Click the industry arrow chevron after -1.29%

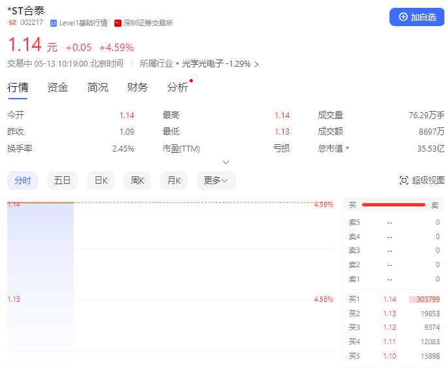tap(257, 64)
